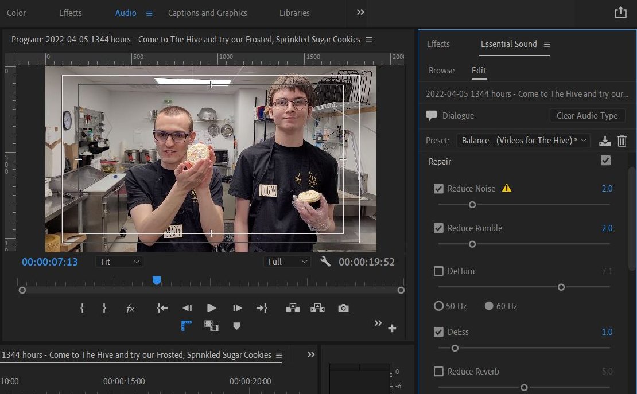Open Essential Sound panel menu icon
637x394 pixels.
pyautogui.click(x=547, y=44)
